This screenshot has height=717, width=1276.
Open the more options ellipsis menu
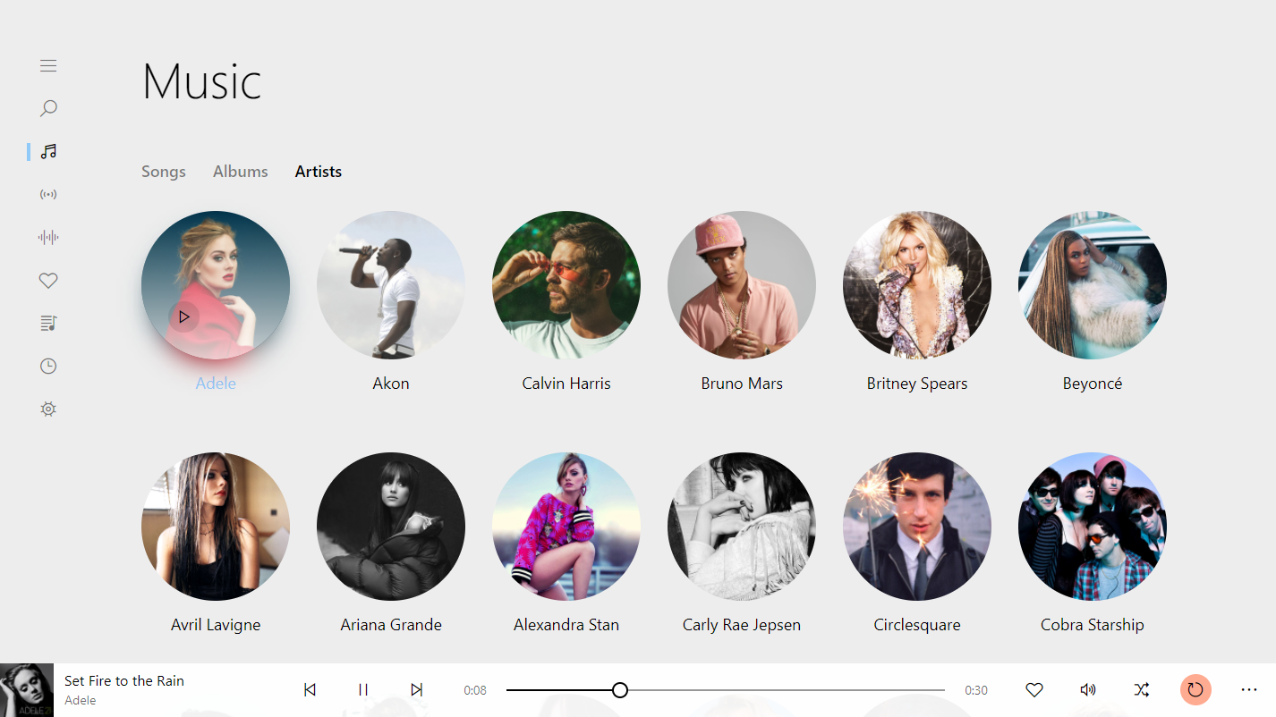pos(1249,689)
